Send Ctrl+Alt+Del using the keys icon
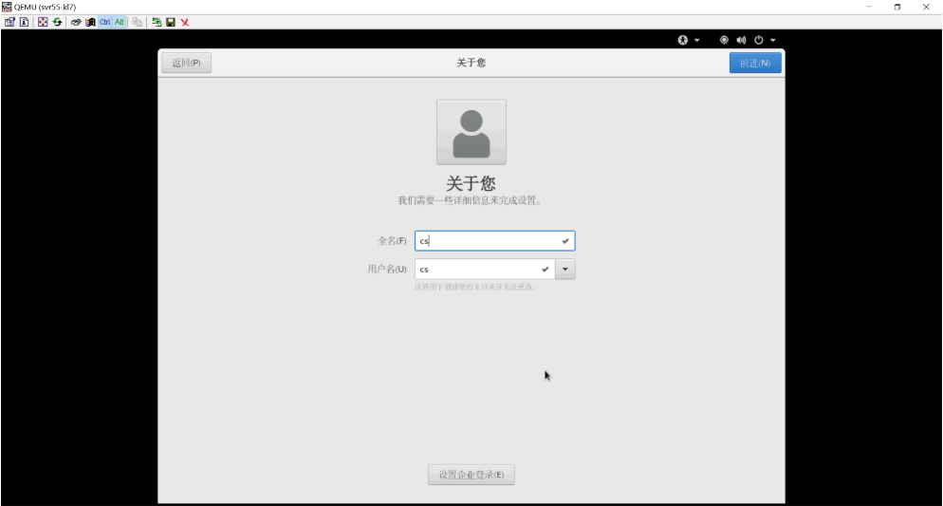This screenshot has width=943, height=506. pyautogui.click(x=76, y=22)
